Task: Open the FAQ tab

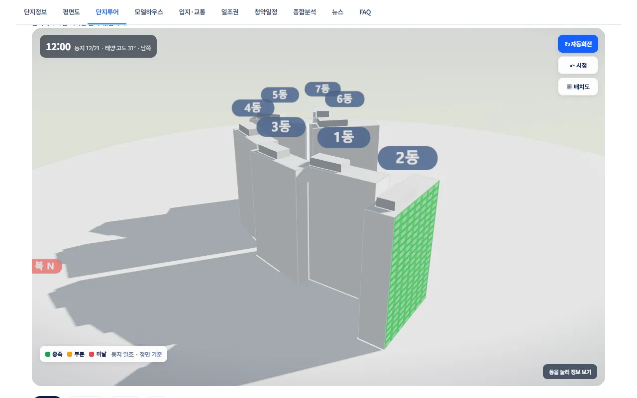Action: point(365,12)
